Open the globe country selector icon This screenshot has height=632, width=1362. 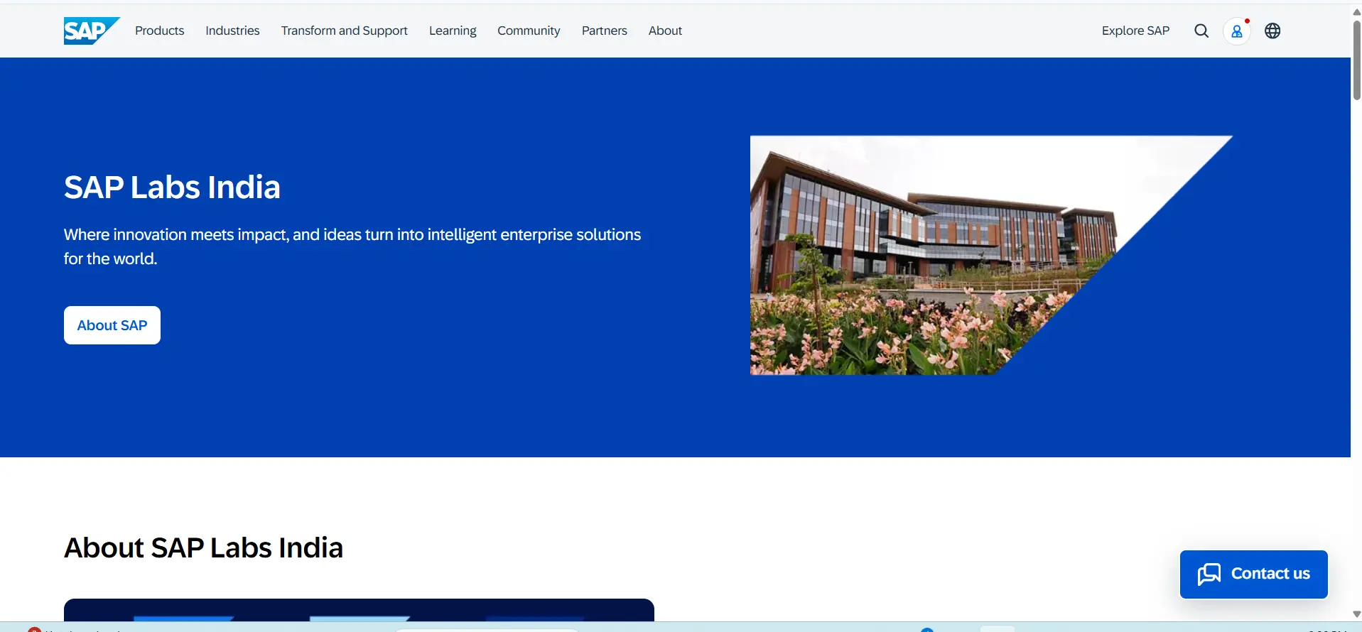click(1272, 31)
